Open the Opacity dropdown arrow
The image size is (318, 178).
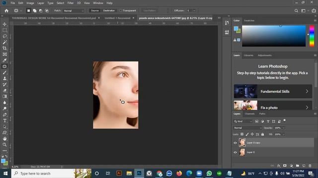tap(284, 128)
